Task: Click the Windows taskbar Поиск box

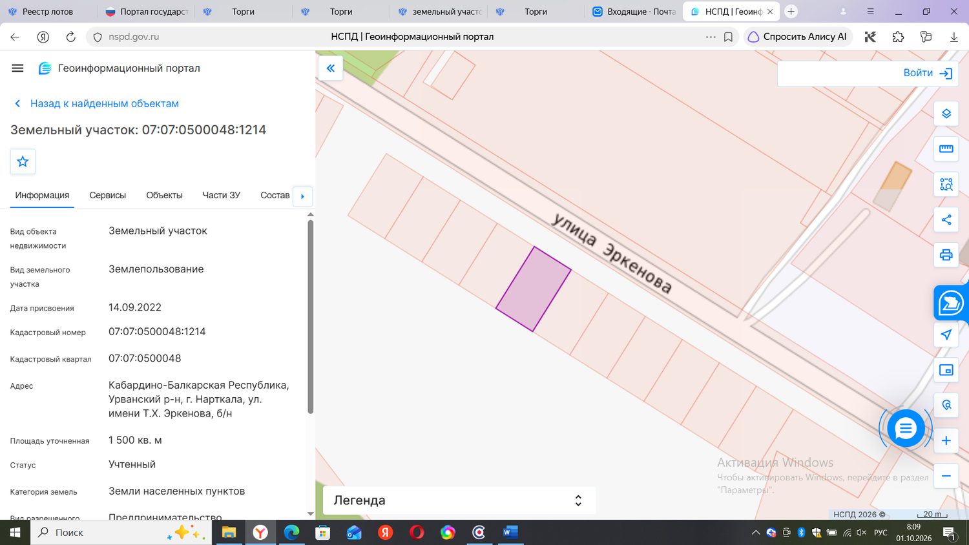Action: click(121, 533)
